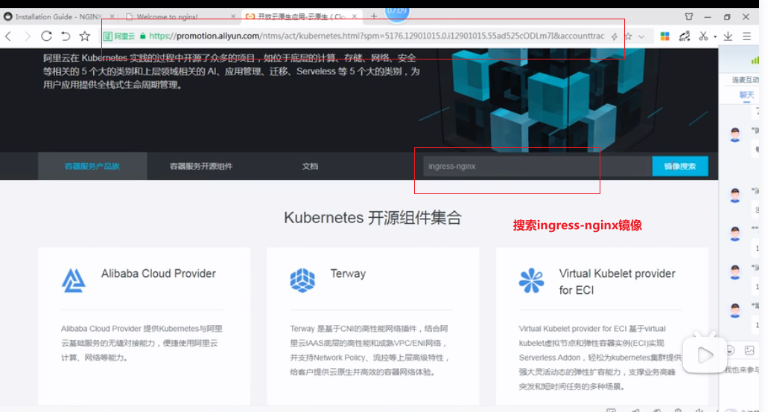The image size is (768, 412).
Task: Click the scissors screenshot tool icon
Action: (703, 36)
